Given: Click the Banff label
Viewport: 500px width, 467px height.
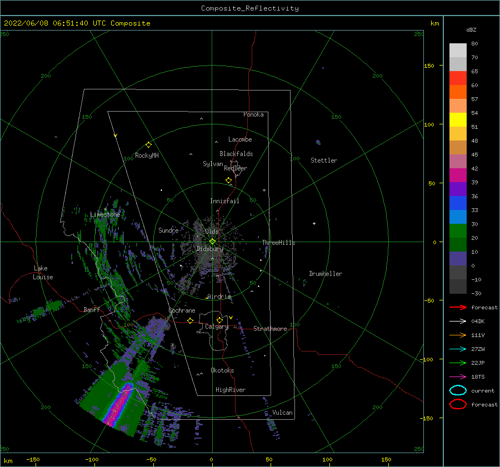Looking at the screenshot, I should click(92, 309).
